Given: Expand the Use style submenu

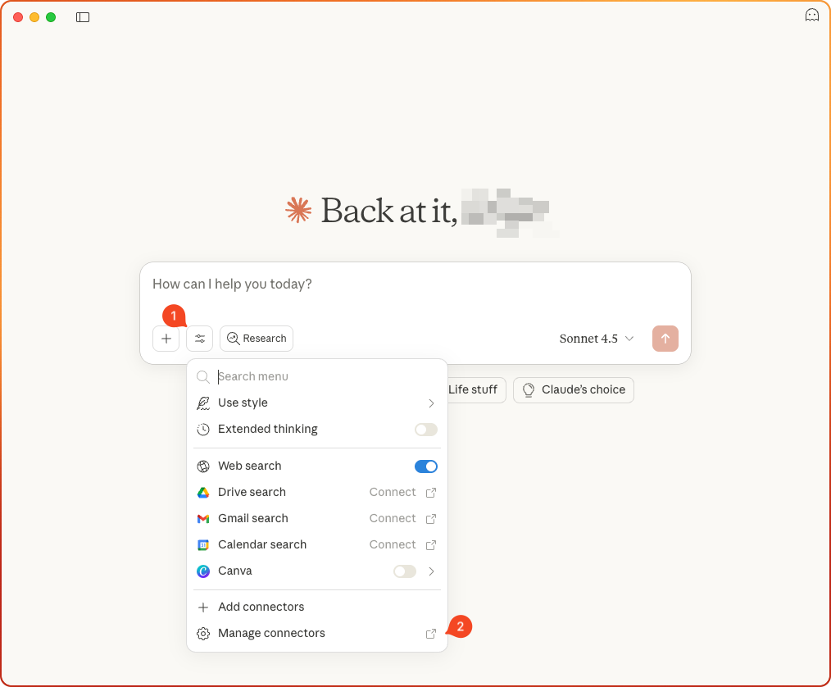Looking at the screenshot, I should click(x=431, y=403).
